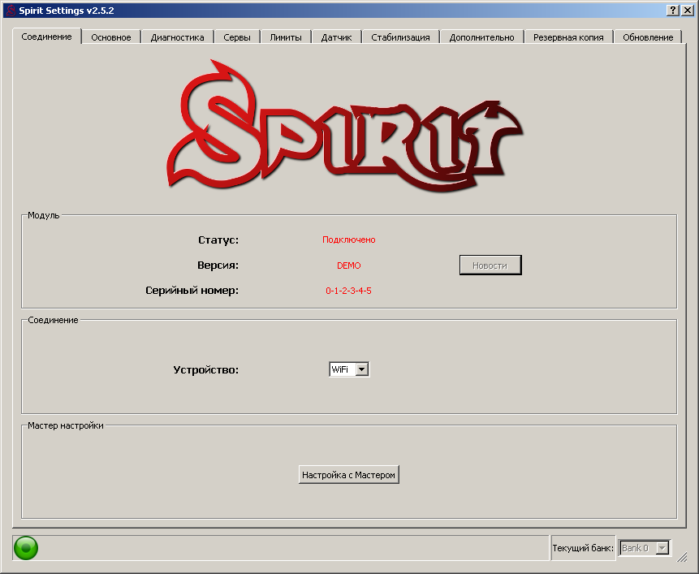Click the green connection status indicator
699x574 pixels.
click(26, 548)
